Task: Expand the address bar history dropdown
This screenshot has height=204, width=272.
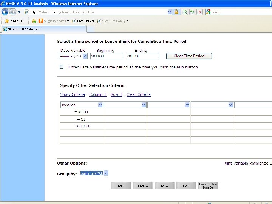Action: click(x=170, y=12)
